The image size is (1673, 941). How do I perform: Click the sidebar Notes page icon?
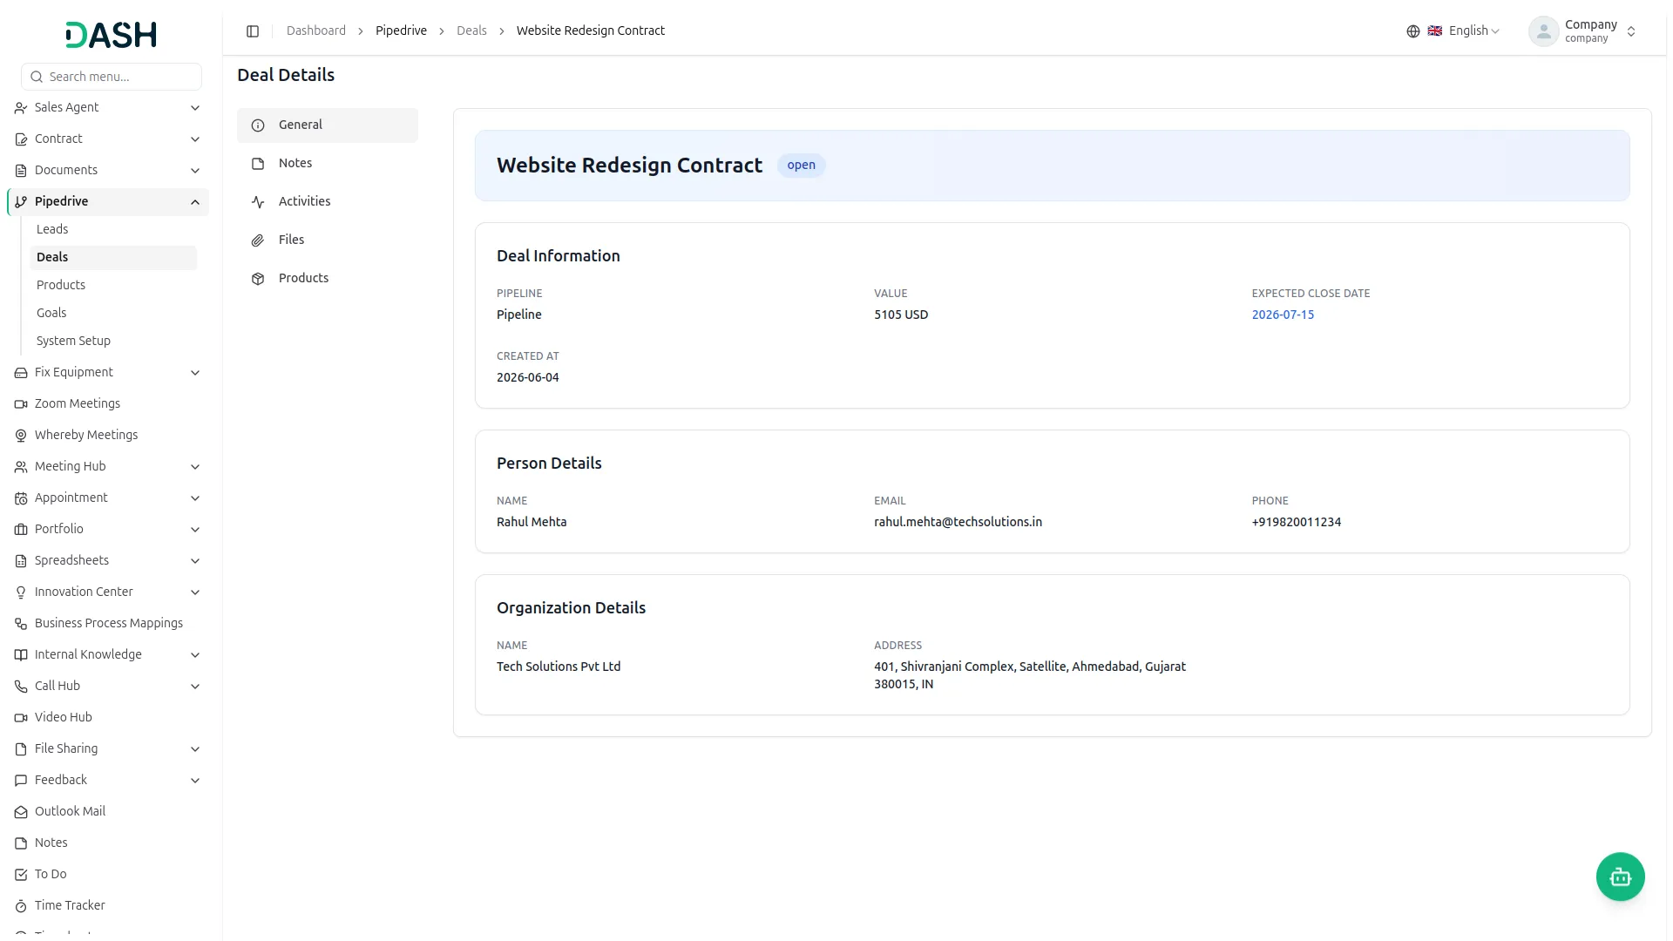(x=21, y=843)
